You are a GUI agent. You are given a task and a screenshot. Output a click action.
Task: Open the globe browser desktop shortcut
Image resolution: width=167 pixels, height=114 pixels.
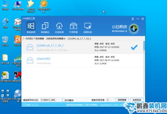pyautogui.click(x=17, y=96)
